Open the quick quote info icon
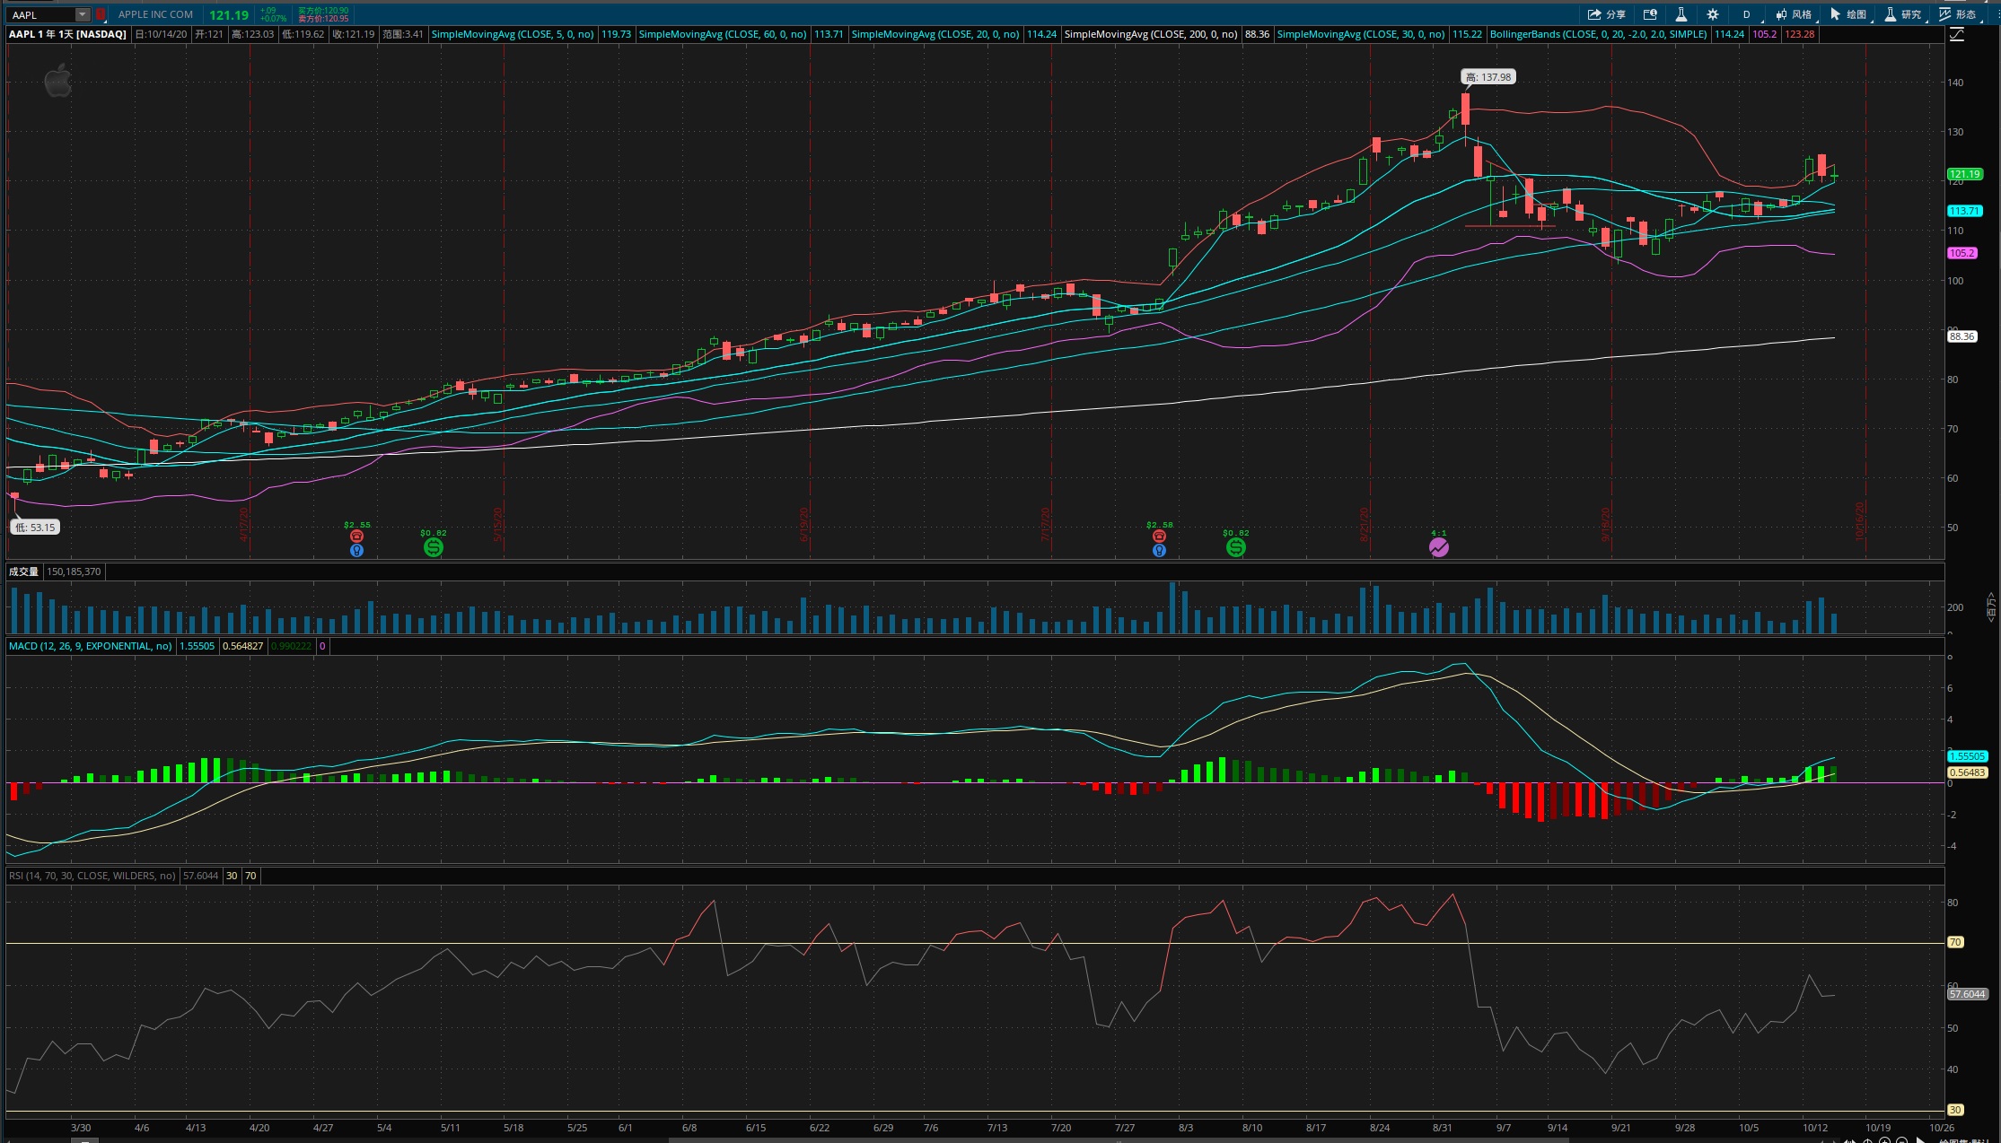The width and height of the screenshot is (2001, 1143). click(x=1650, y=14)
